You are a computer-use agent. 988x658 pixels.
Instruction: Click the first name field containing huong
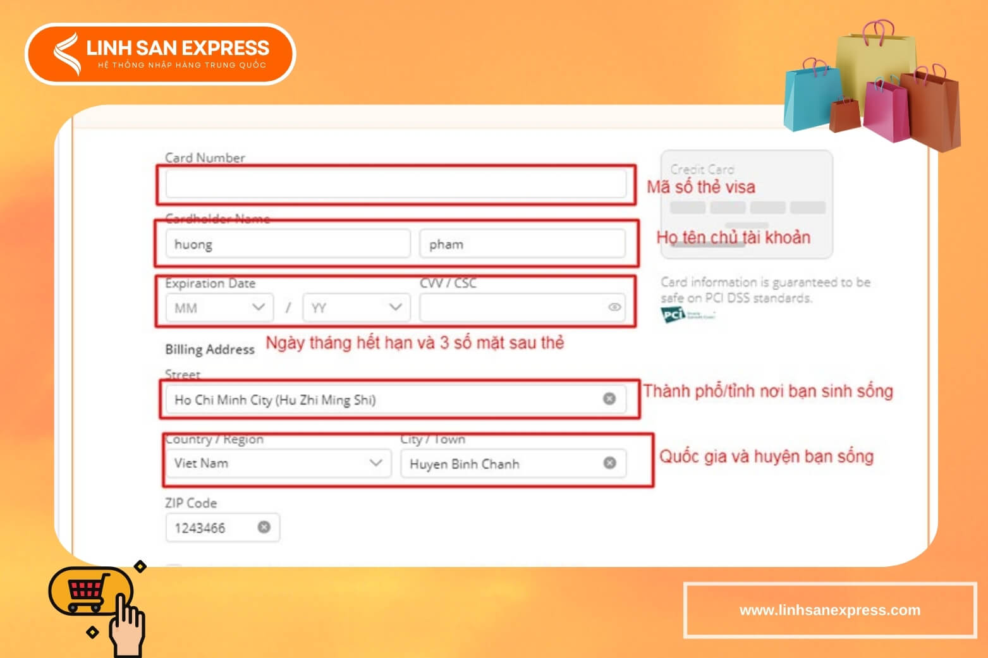point(288,244)
